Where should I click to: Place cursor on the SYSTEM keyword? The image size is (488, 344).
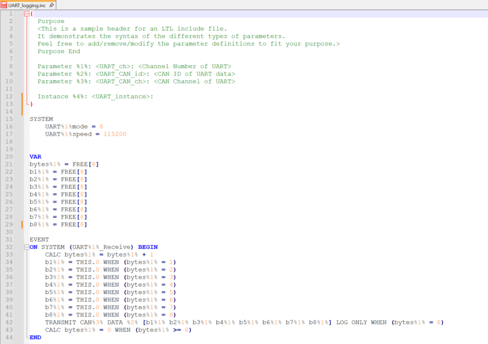(x=41, y=119)
